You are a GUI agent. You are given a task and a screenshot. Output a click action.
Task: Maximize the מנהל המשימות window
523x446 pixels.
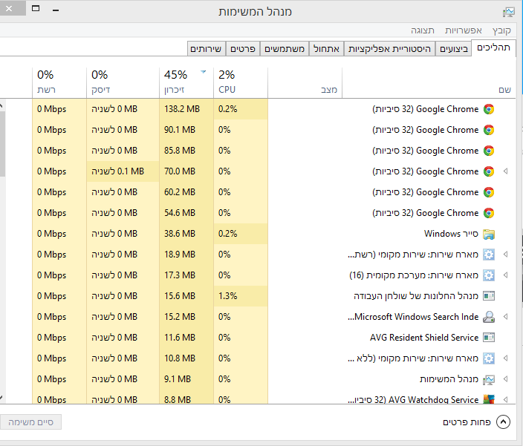click(36, 8)
